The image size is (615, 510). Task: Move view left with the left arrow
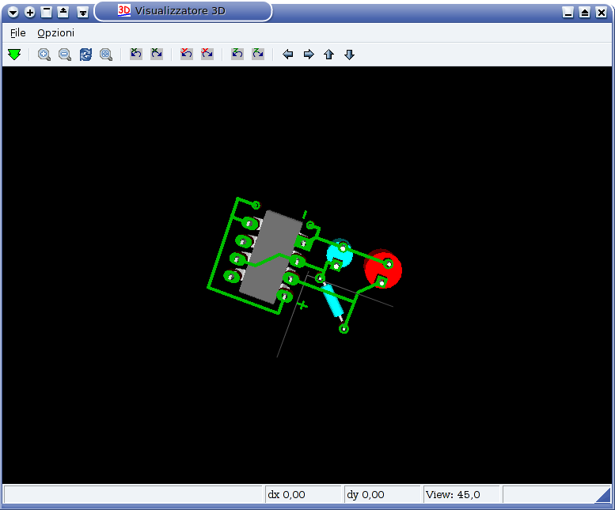coord(288,54)
